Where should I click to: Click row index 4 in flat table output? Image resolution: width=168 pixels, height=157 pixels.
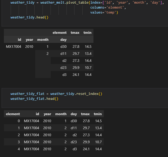tap(19, 149)
